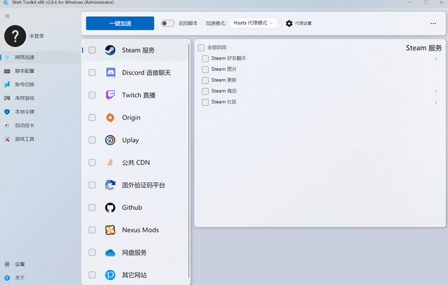
Task: Click the Nexus Mods icon
Action: coord(110,230)
